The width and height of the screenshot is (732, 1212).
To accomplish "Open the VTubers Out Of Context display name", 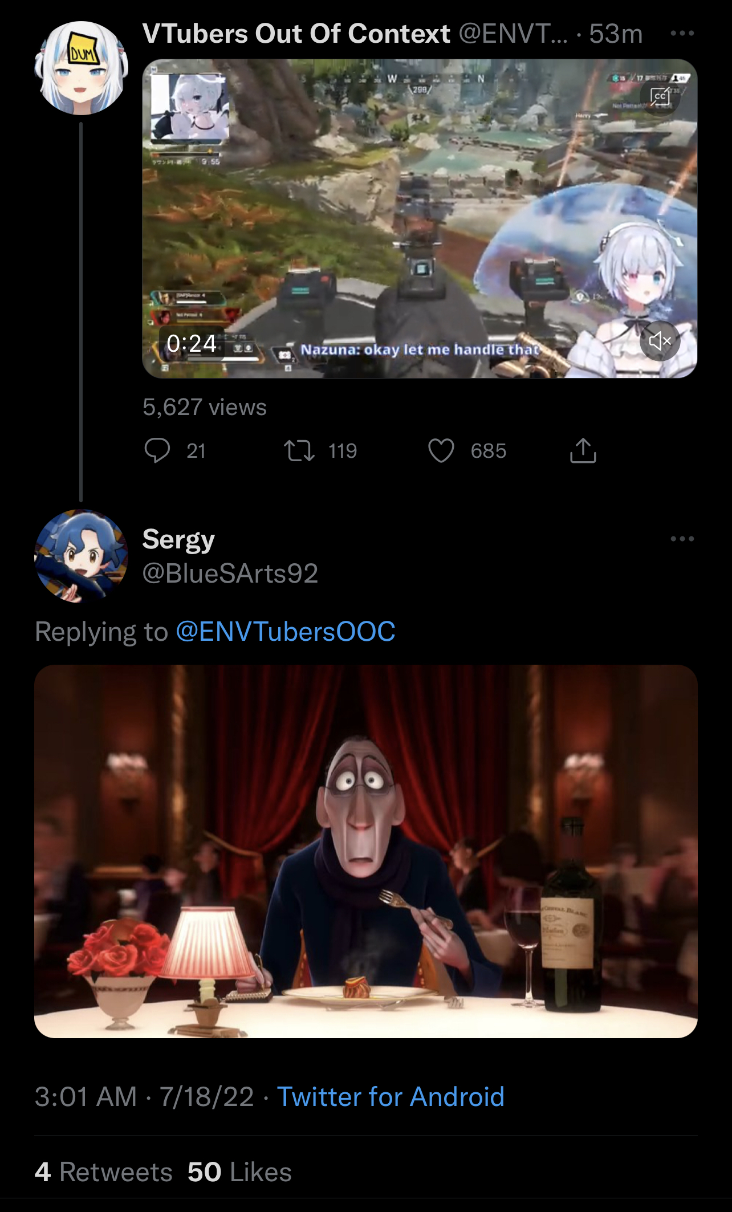I will (296, 34).
